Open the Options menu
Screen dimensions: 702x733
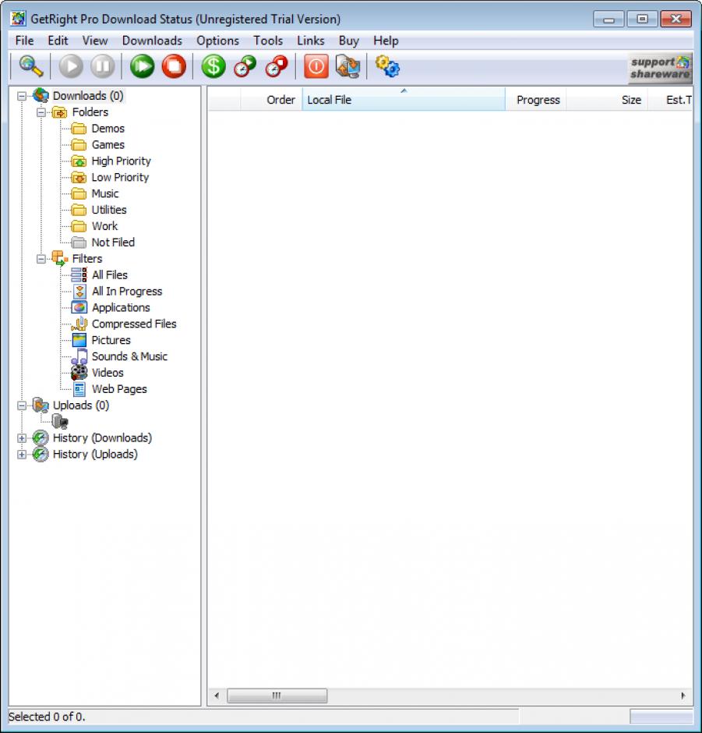point(217,41)
